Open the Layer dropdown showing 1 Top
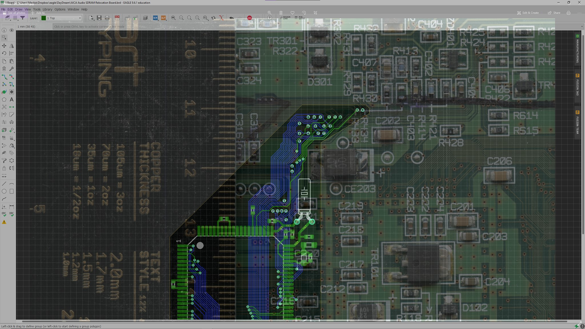This screenshot has height=329, width=585. coord(61,18)
